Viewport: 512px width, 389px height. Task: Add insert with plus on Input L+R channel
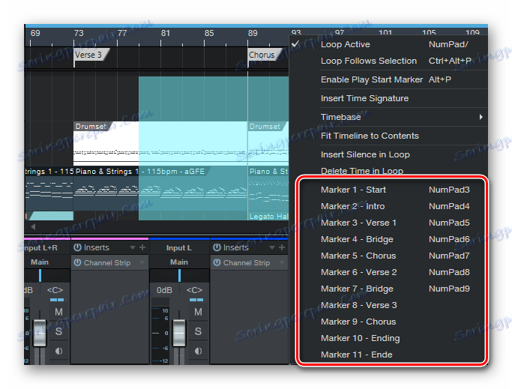point(142,247)
